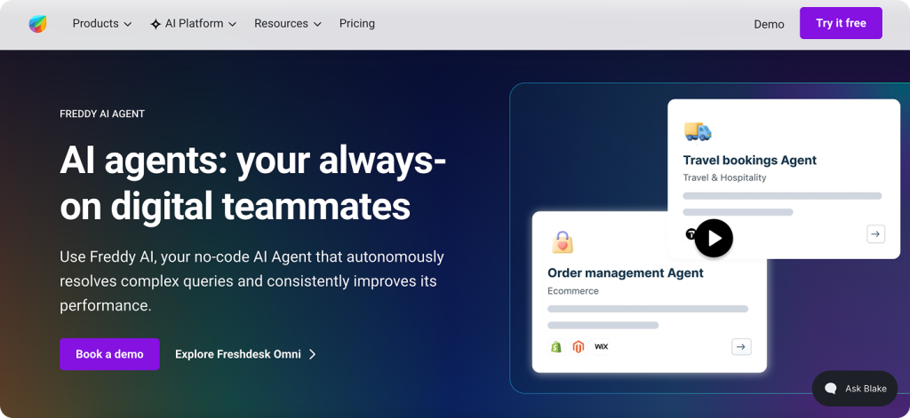Image resolution: width=910 pixels, height=418 pixels.
Task: Click the Ecommerce subtitle text
Action: point(573,290)
